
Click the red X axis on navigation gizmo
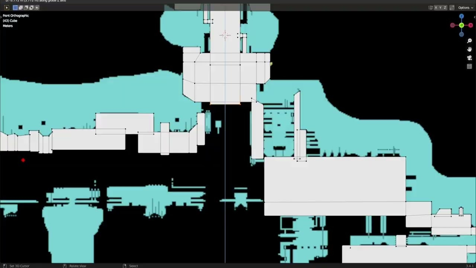(471, 25)
